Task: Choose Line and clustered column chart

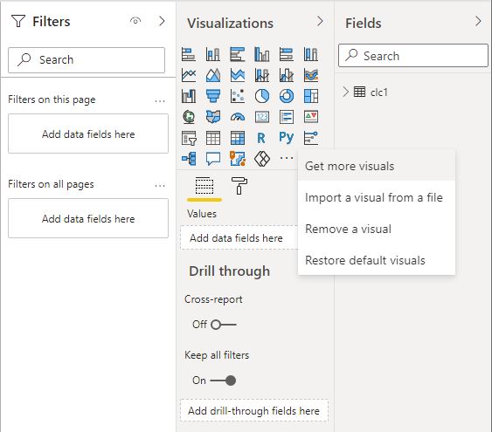Action: coord(287,75)
